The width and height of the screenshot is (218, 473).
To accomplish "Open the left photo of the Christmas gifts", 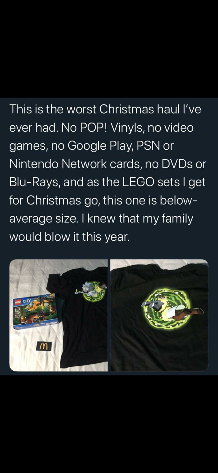I will (x=59, y=315).
